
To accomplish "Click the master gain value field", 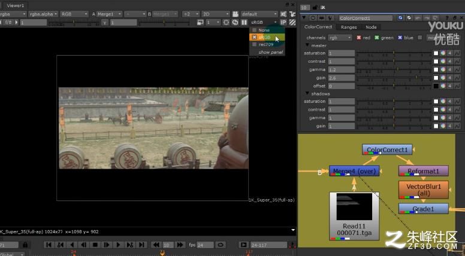I will click(x=342, y=78).
